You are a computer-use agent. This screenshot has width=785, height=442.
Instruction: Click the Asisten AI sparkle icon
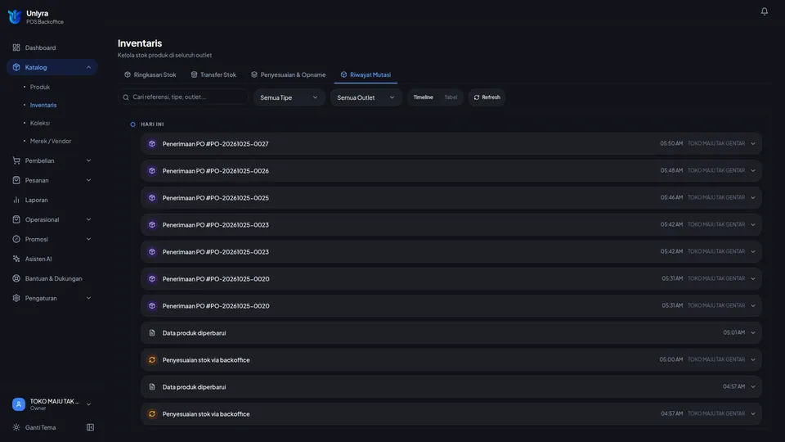[16, 259]
